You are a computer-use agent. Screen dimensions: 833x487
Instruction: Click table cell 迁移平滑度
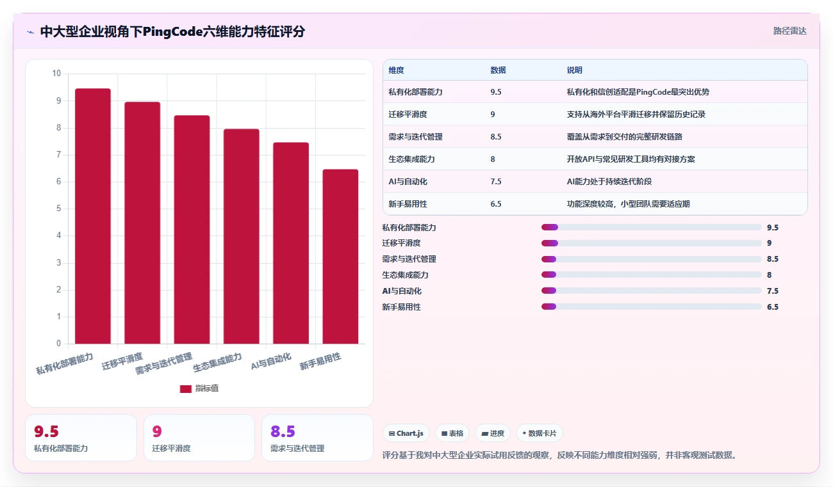pyautogui.click(x=408, y=115)
